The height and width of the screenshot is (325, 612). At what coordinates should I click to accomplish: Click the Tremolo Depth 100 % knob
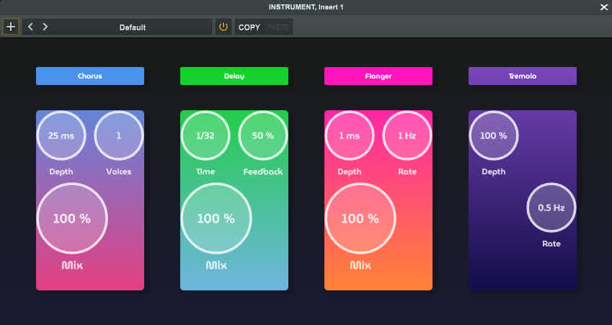(494, 135)
